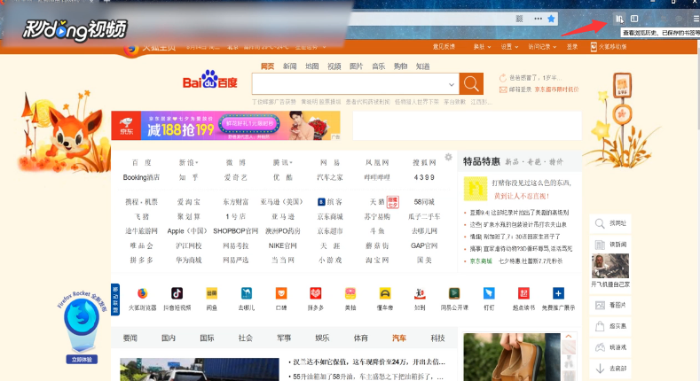Expand the 腾讯 link dropdown arrow
The width and height of the screenshot is (700, 381).
291,163
